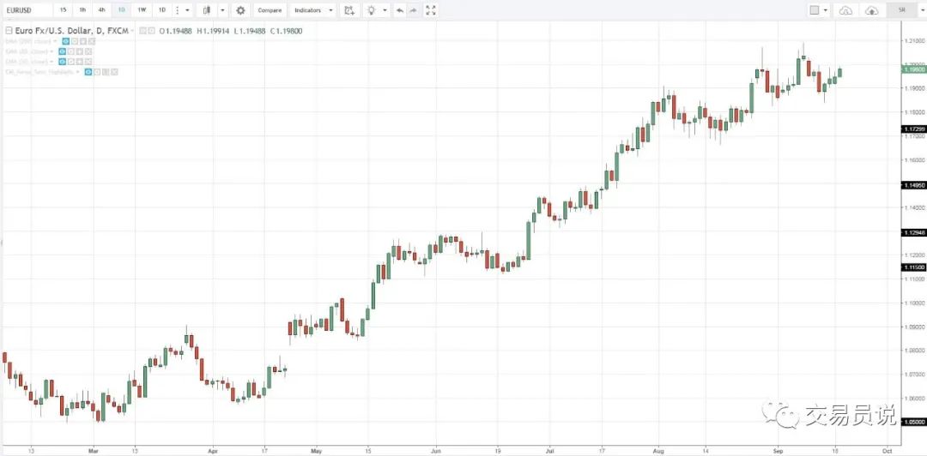The image size is (927, 456).
Task: Open chart settings gear icon
Action: pos(240,10)
